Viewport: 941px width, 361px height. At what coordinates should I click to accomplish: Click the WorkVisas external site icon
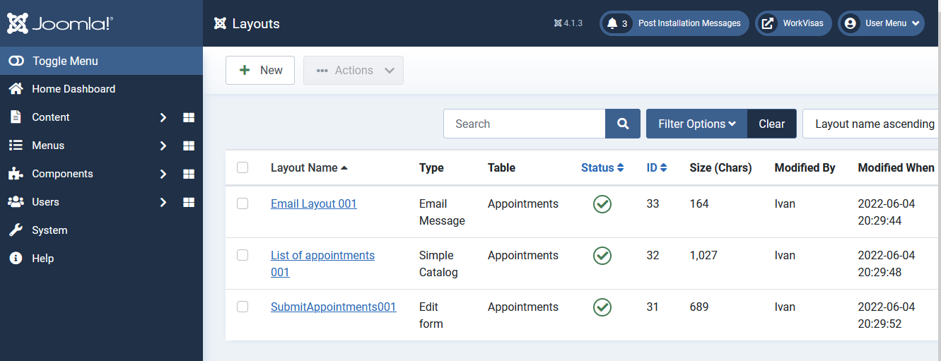point(768,23)
